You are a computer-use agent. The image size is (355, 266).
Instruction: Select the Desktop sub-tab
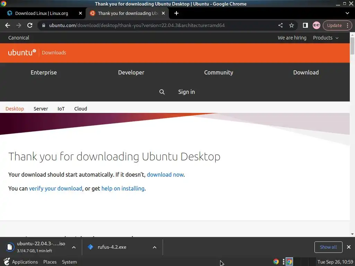15,108
